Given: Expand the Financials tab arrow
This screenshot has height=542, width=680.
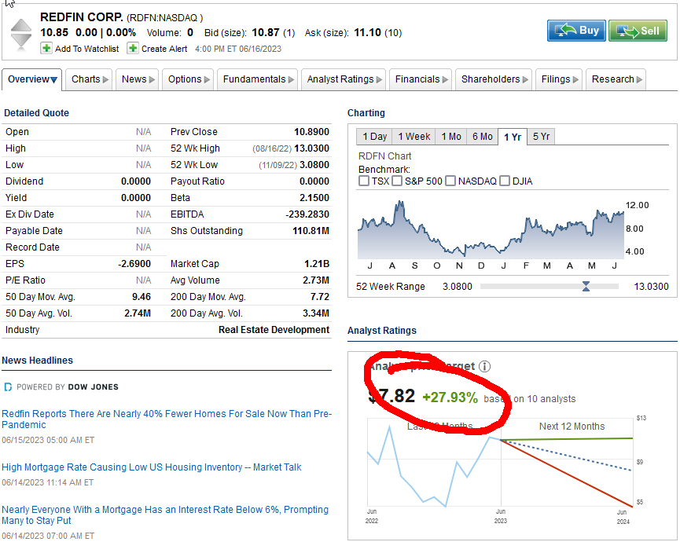Looking at the screenshot, I should coord(446,79).
